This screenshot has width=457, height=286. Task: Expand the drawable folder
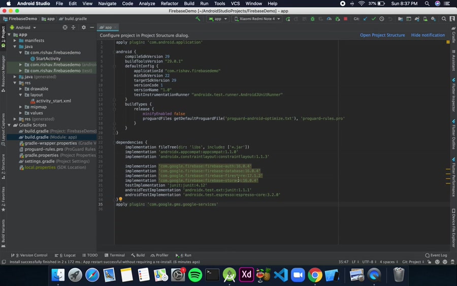(x=21, y=89)
